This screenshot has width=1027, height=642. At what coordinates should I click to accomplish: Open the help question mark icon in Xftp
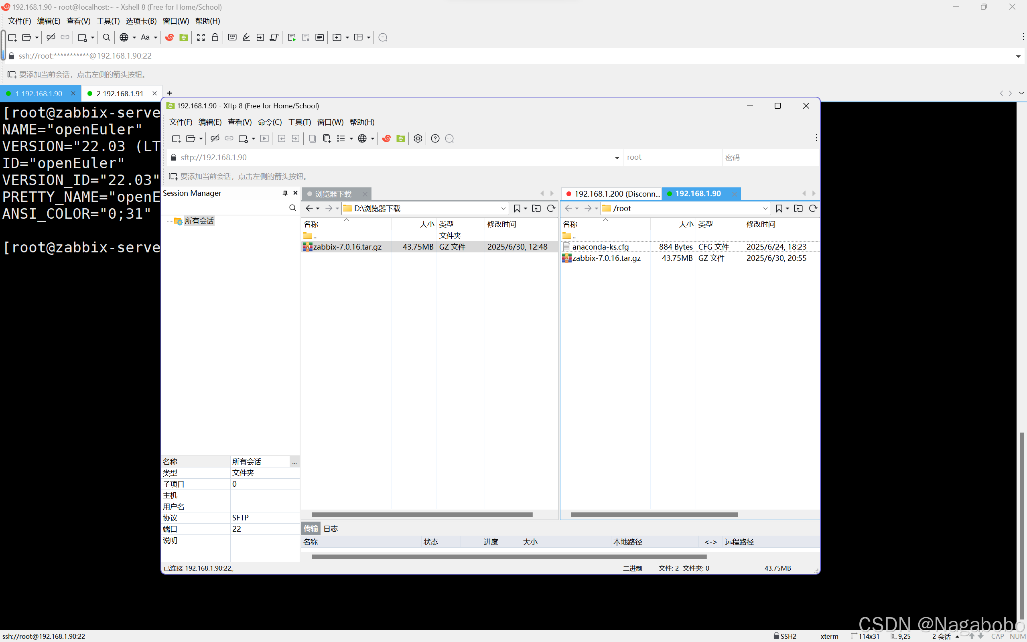click(435, 138)
